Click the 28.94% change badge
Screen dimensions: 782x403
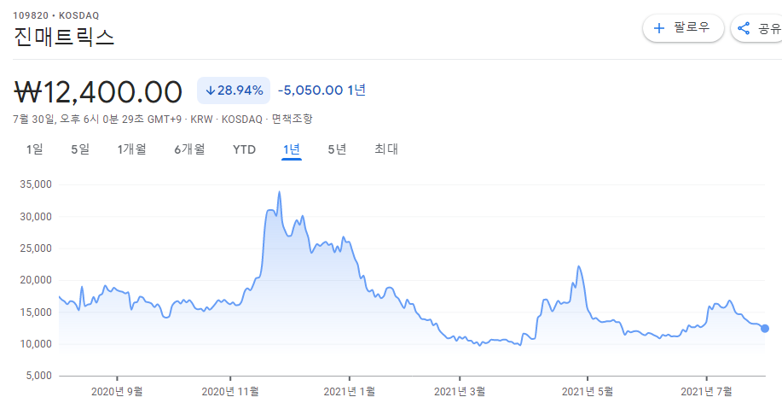tap(234, 91)
